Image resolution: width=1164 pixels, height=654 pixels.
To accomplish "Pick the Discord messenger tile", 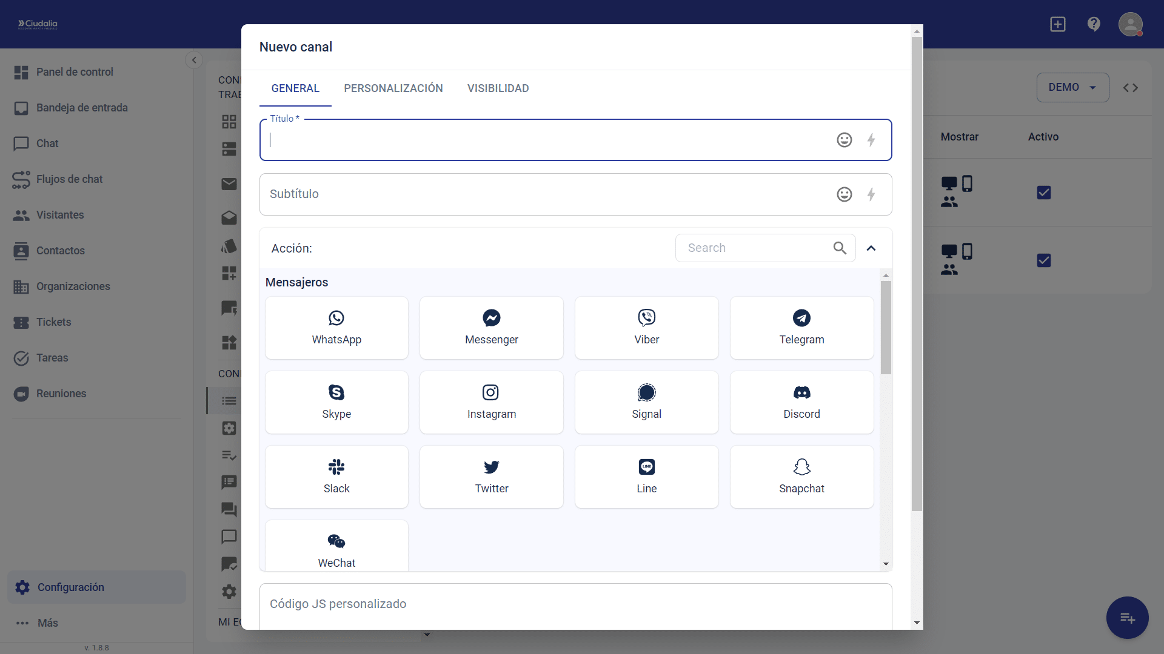I will pyautogui.click(x=801, y=402).
